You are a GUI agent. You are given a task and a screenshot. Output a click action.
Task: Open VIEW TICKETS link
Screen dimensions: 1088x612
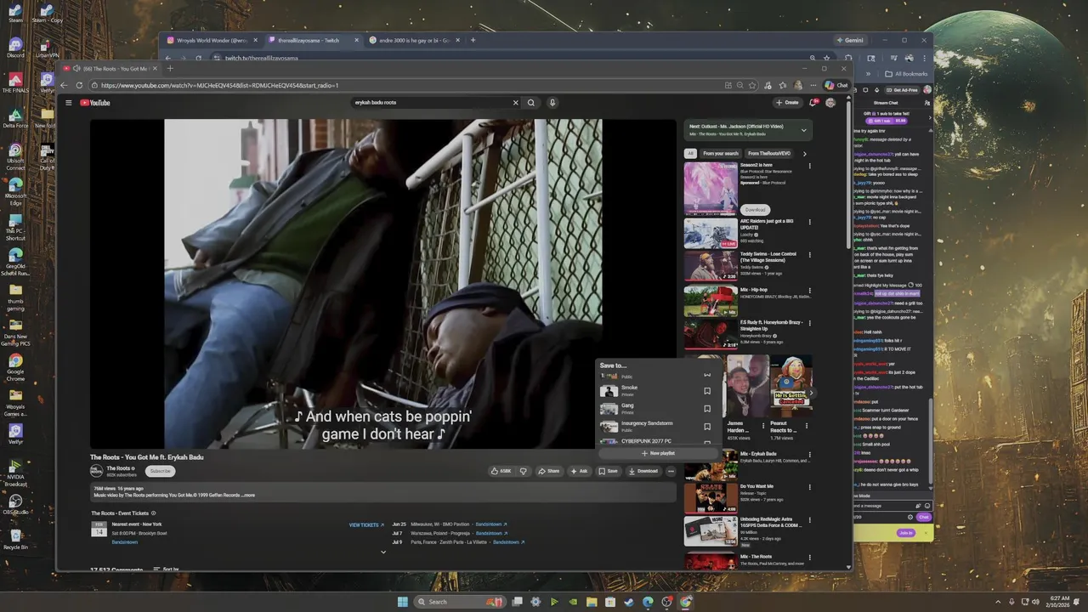[366, 524]
